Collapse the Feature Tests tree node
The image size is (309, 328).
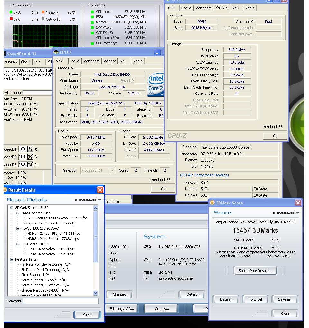[x=12, y=259]
